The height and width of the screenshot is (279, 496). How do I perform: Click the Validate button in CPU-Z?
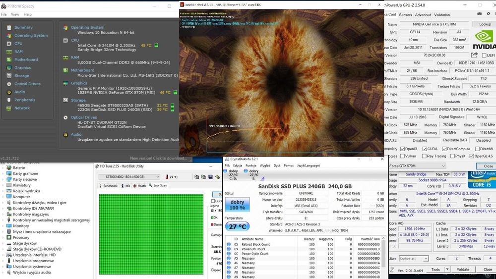(x=462, y=270)
